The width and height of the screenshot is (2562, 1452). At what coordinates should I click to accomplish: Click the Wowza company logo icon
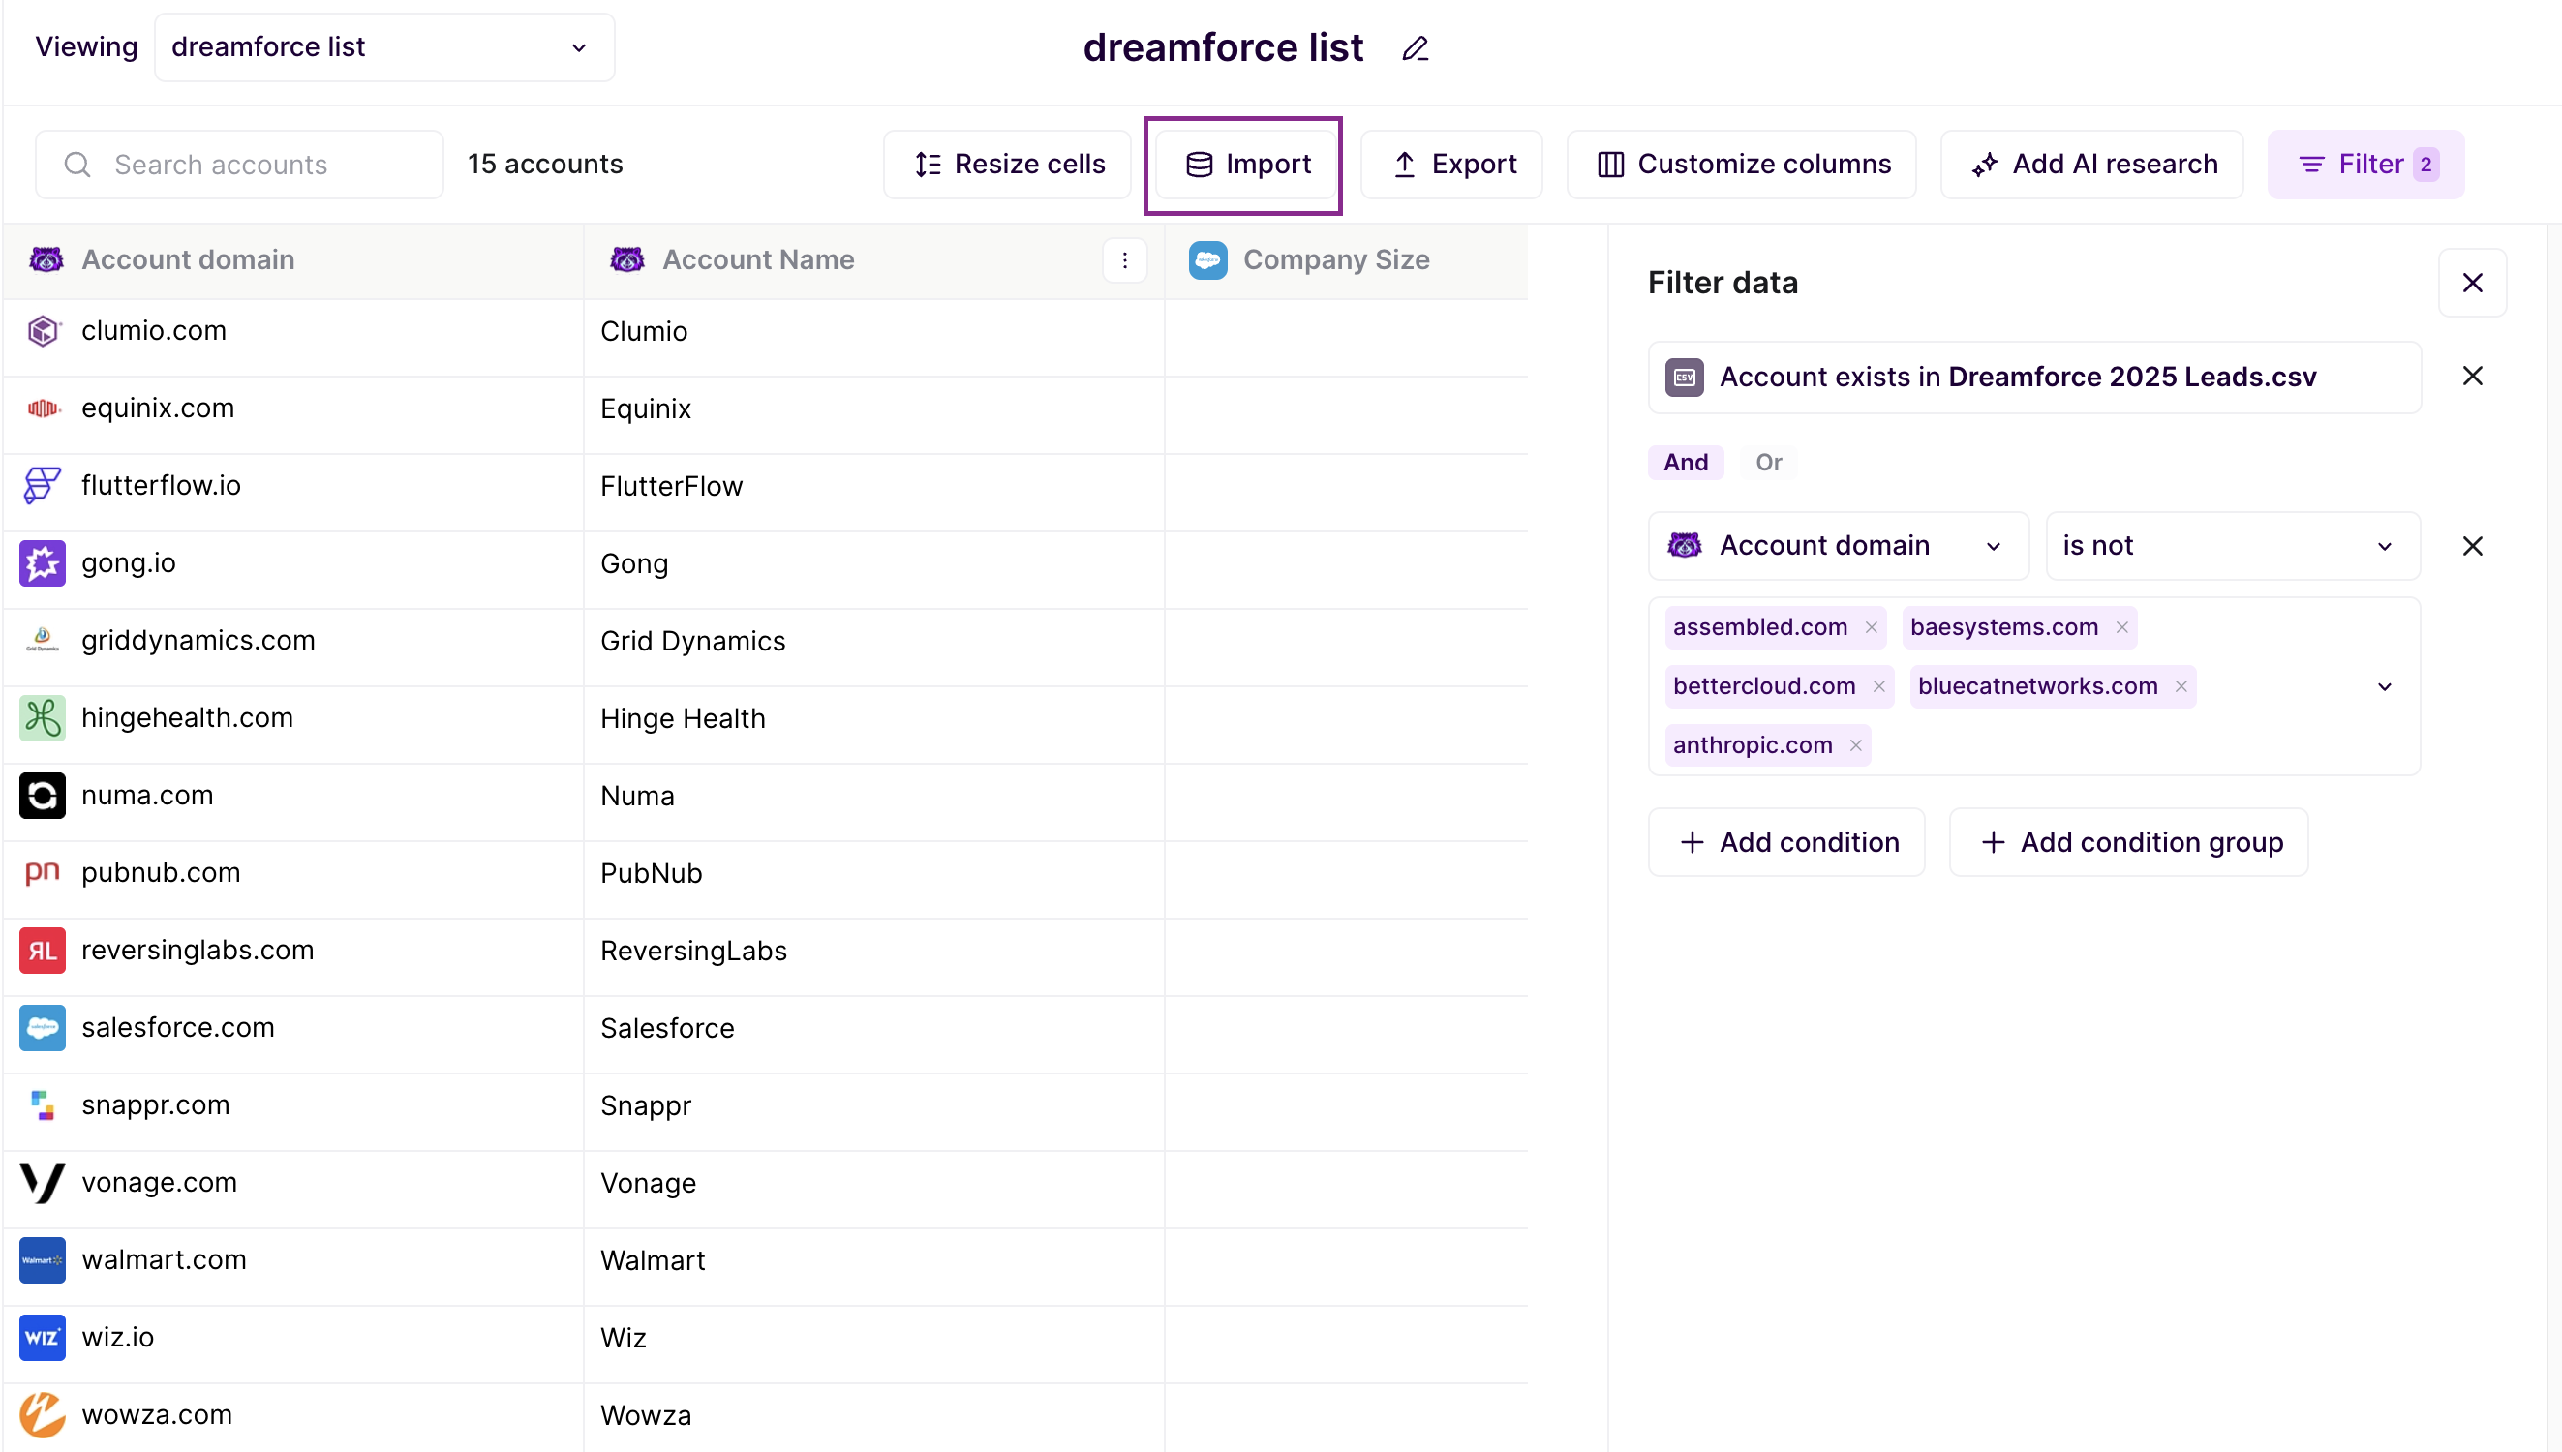tap(43, 1415)
